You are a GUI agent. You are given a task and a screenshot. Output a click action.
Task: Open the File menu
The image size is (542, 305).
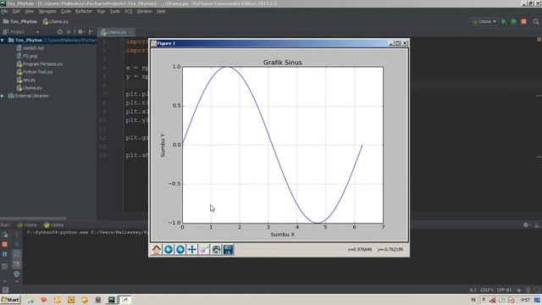pos(4,11)
